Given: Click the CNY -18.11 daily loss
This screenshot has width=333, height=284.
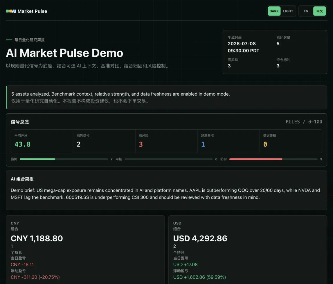Looking at the screenshot, I should click(22, 265).
